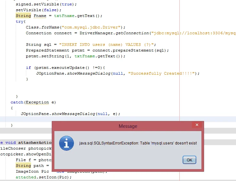Click the pstmt.setString line

[75, 56]
